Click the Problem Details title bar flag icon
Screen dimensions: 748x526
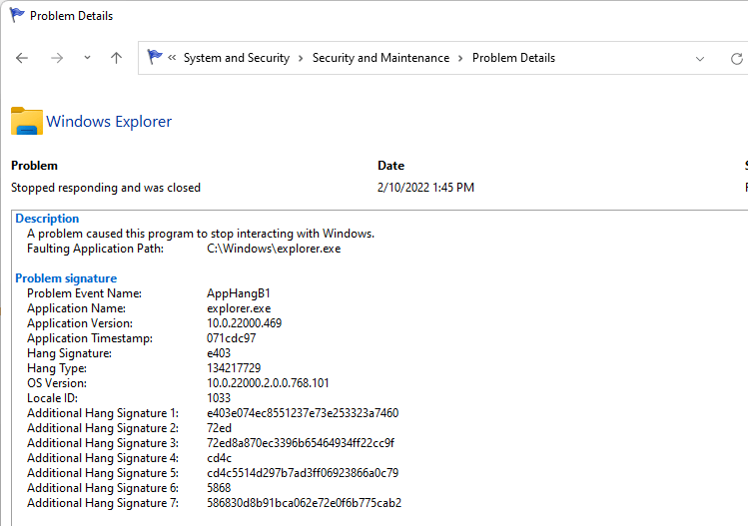pos(17,15)
